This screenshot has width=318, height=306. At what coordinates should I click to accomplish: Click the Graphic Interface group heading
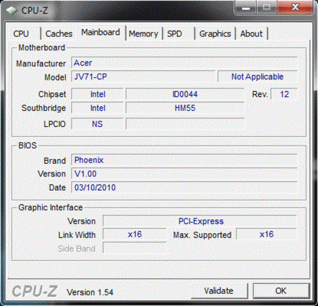[x=51, y=208]
